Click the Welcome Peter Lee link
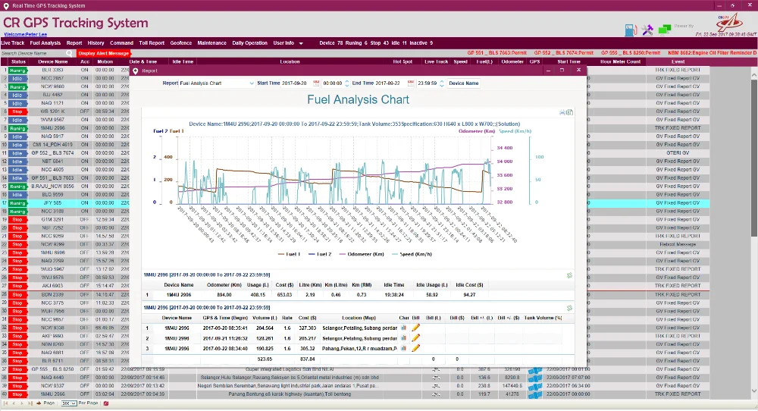The height and width of the screenshot is (411, 758). tap(23, 34)
